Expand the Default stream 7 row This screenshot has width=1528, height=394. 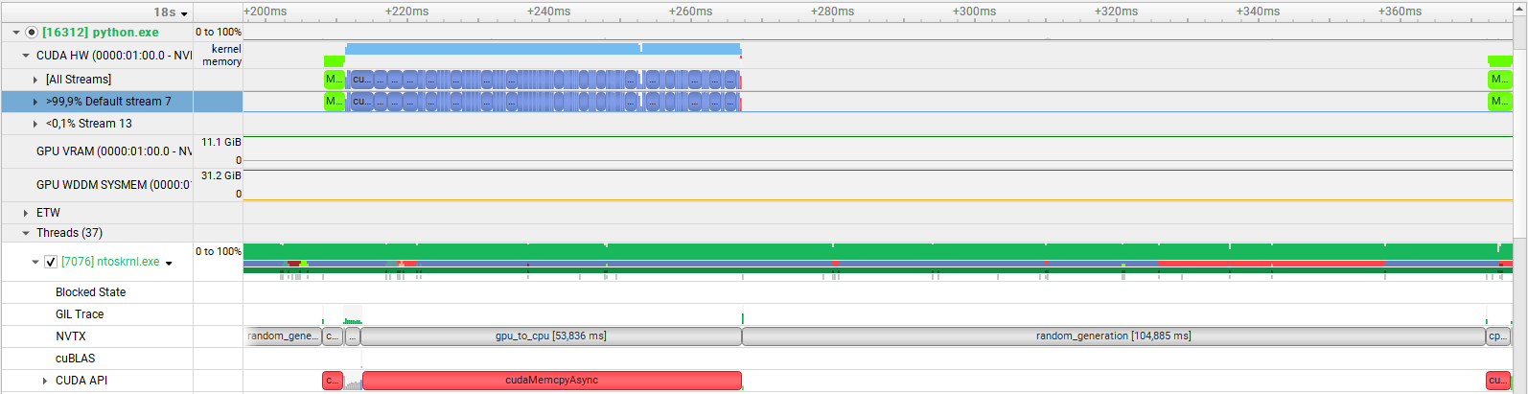pos(35,102)
